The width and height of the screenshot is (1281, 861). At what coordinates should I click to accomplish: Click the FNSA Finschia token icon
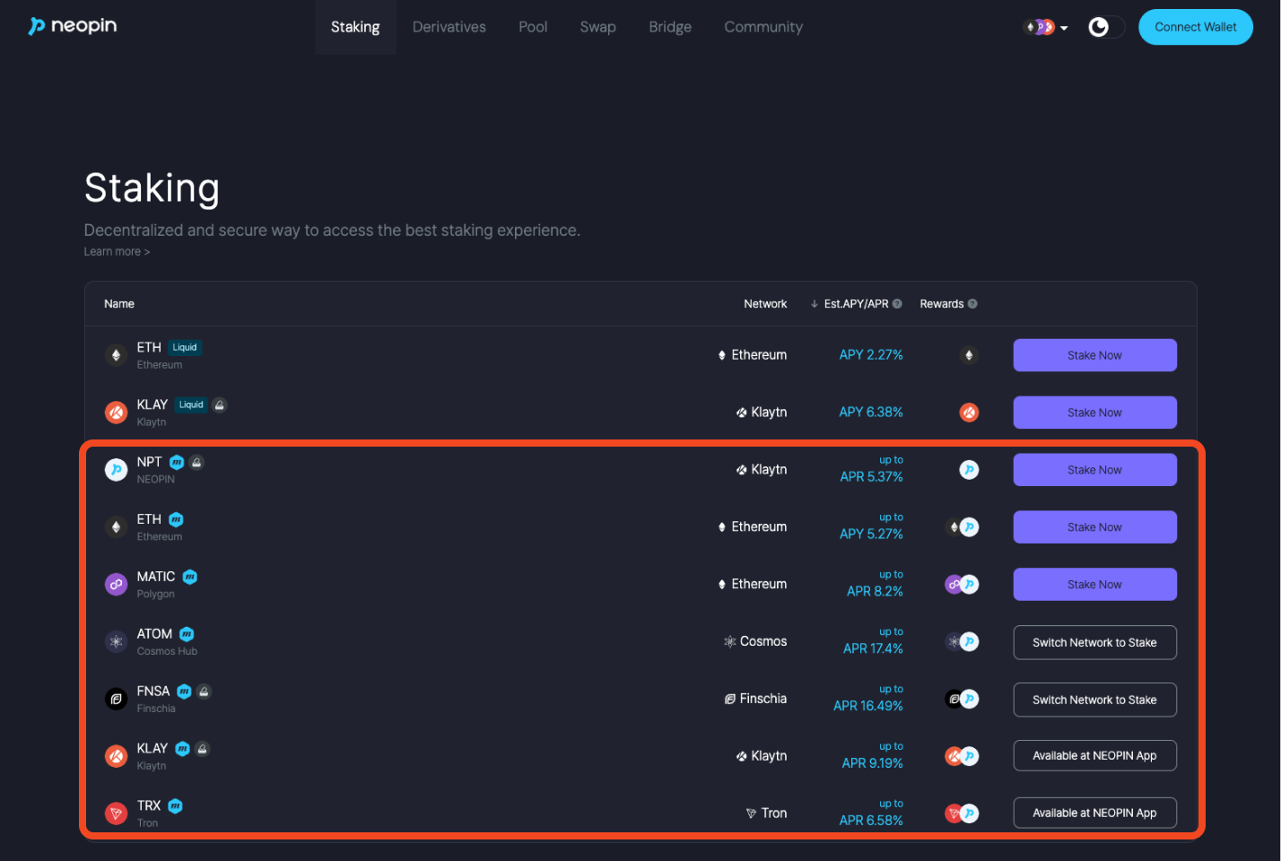[x=116, y=700]
